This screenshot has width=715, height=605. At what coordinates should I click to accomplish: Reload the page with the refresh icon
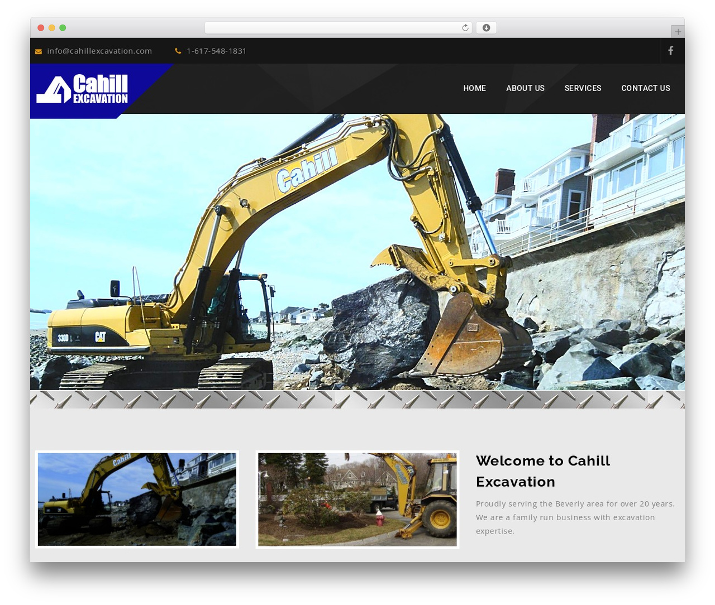(x=465, y=28)
